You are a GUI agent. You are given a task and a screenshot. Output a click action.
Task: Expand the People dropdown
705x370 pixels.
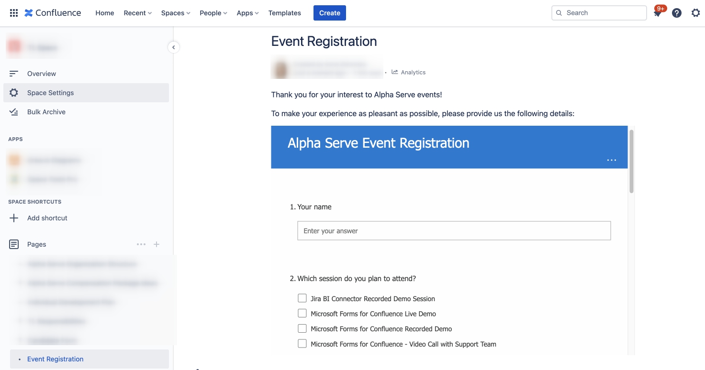pyautogui.click(x=213, y=13)
